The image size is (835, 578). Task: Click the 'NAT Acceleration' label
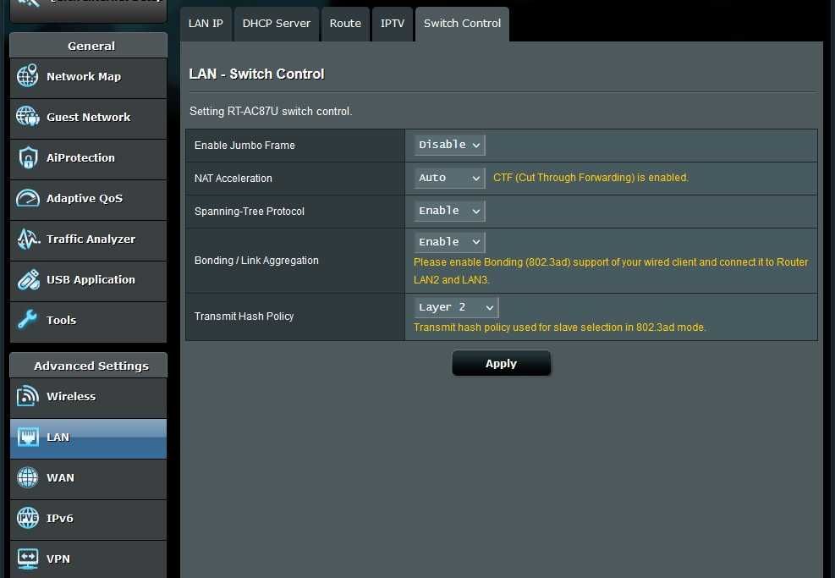pos(233,178)
